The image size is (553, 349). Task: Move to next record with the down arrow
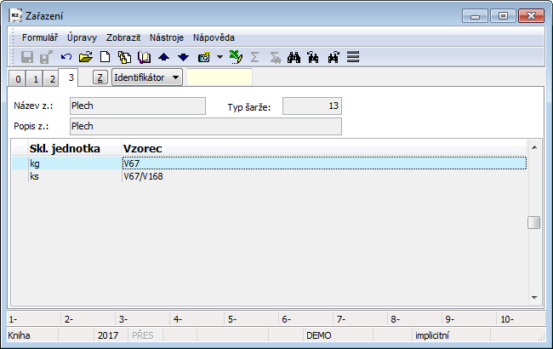(x=184, y=57)
